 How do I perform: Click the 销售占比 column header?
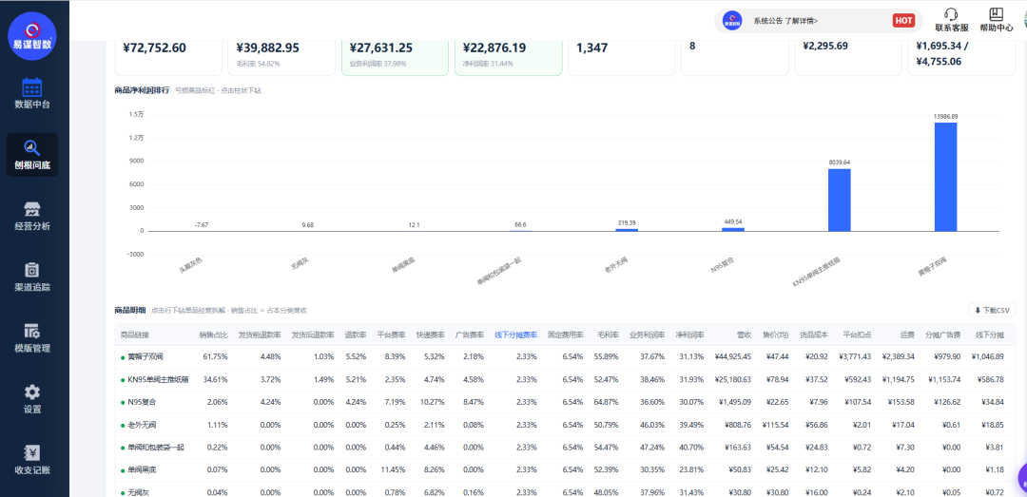(214, 335)
